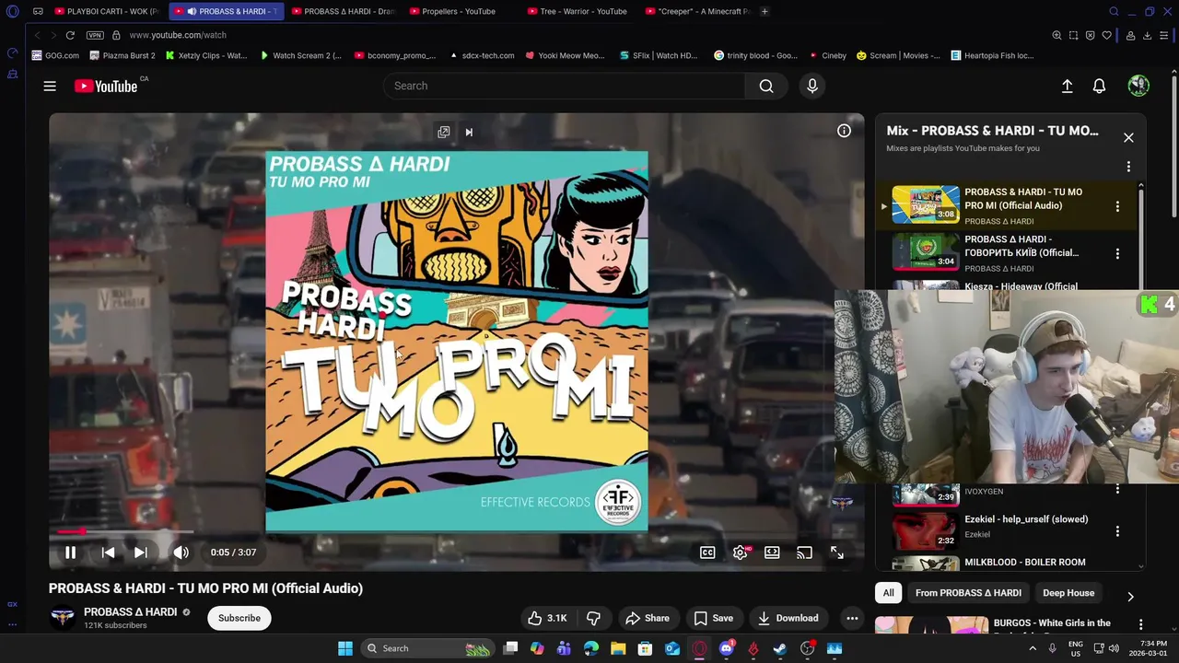Select the Deep House chip
The width and height of the screenshot is (1179, 663).
pos(1068,593)
